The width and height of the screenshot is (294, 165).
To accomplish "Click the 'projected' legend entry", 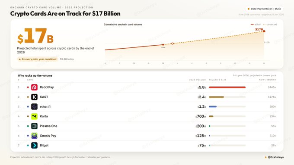I will [270, 24].
